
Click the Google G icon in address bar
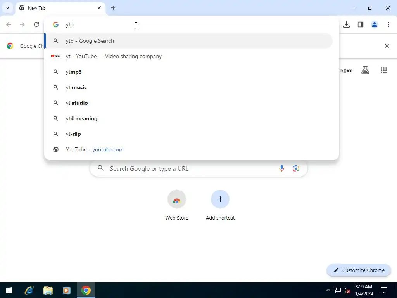(56, 24)
